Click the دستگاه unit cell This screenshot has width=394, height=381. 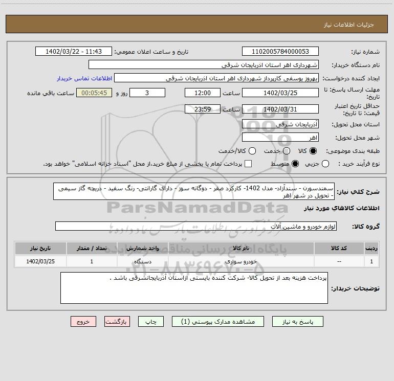pos(142,261)
